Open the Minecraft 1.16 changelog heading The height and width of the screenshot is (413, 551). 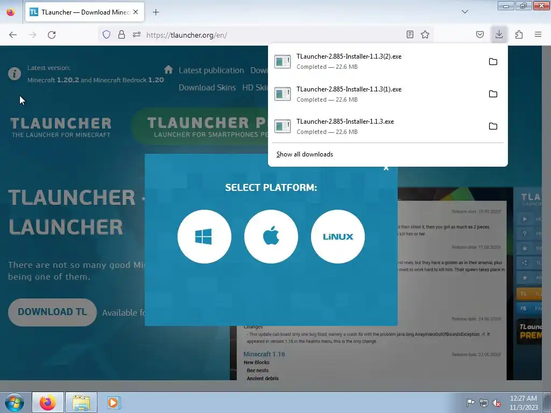pyautogui.click(x=264, y=354)
